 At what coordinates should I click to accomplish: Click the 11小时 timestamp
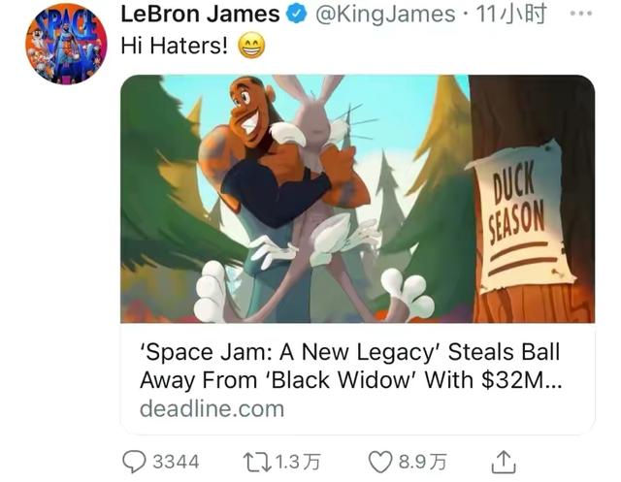point(511,15)
